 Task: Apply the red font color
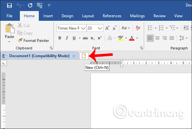click(x=132, y=38)
